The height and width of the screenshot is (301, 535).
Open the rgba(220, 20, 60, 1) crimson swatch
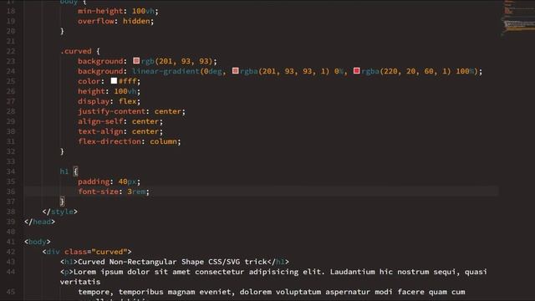tap(357, 70)
